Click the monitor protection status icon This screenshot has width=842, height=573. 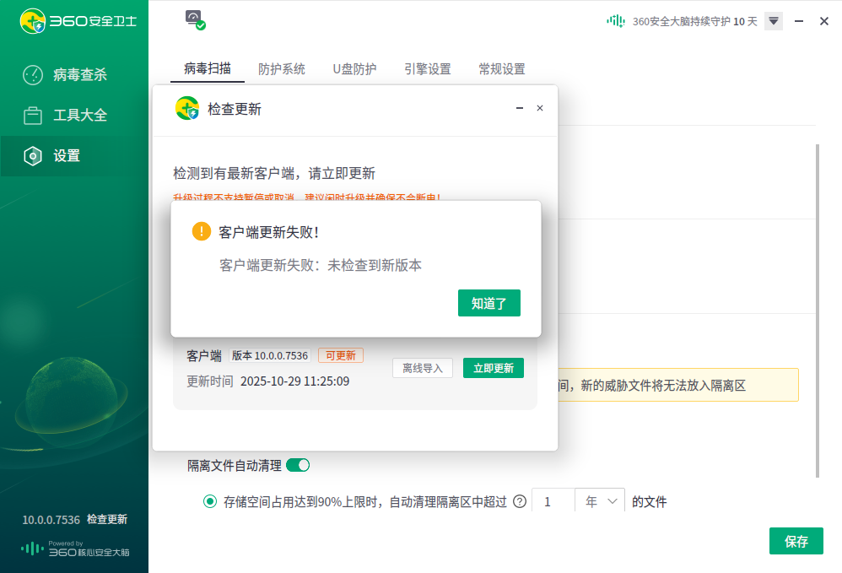click(196, 20)
